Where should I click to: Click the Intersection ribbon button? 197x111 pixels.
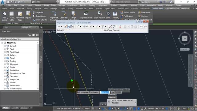pyautogui.click(x=144, y=12)
